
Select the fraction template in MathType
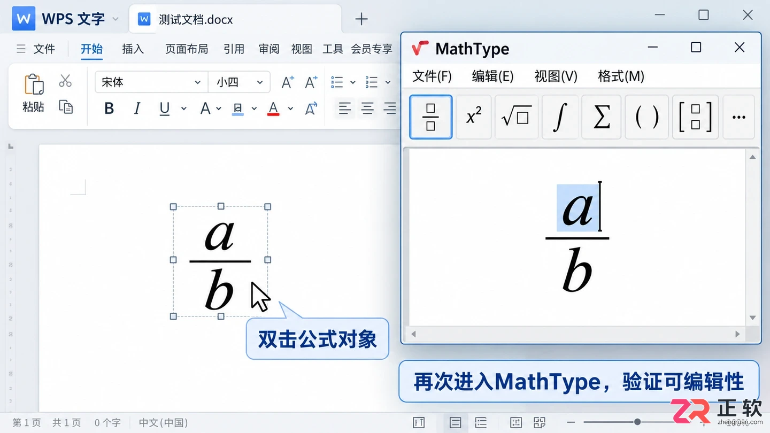[x=431, y=117]
